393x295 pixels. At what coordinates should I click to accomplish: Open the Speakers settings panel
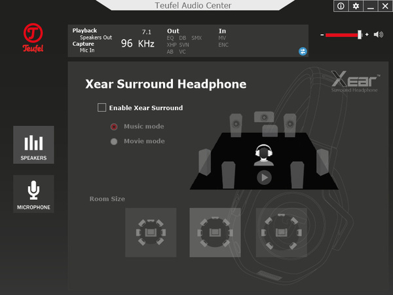[33, 145]
